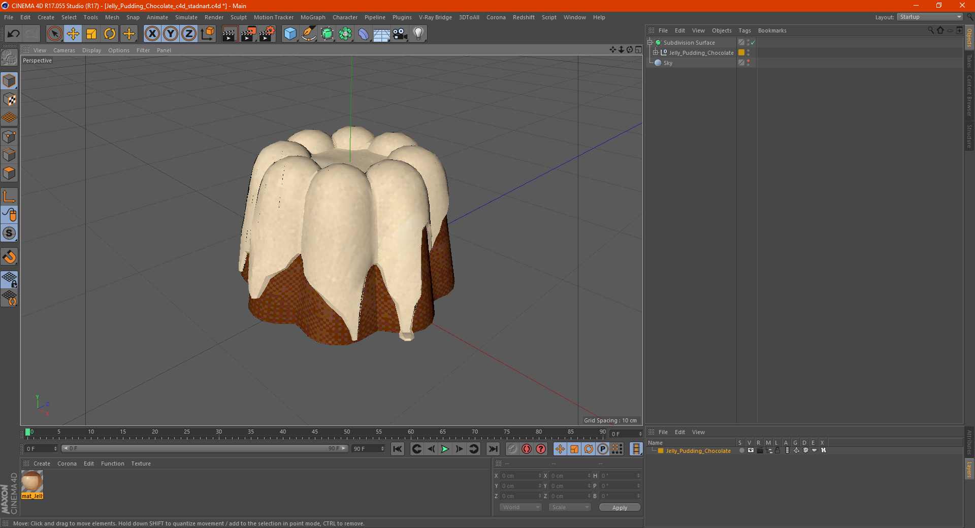975x528 pixels.
Task: Switch to Model mode in left palette
Action: tap(10, 81)
